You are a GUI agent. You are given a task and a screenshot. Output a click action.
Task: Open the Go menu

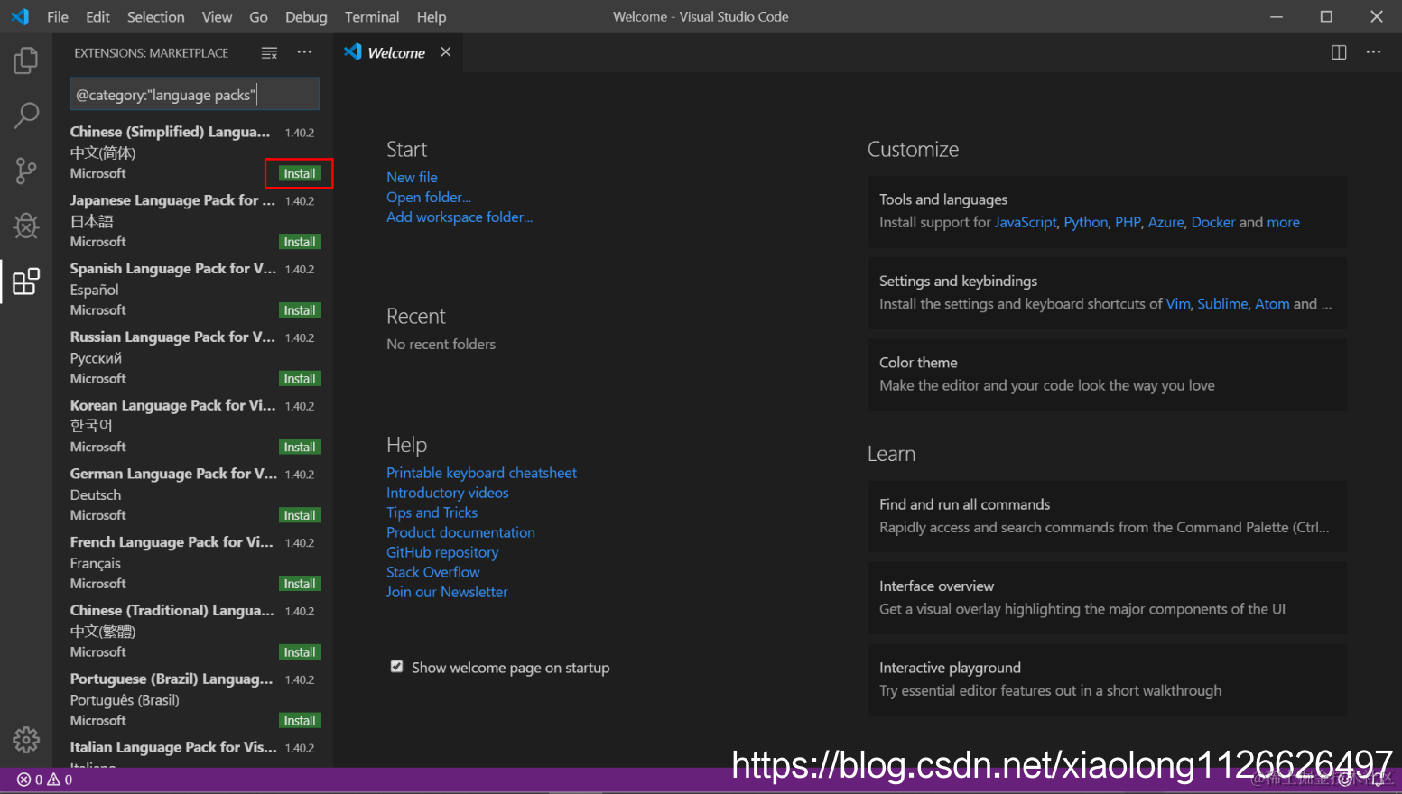pos(258,16)
